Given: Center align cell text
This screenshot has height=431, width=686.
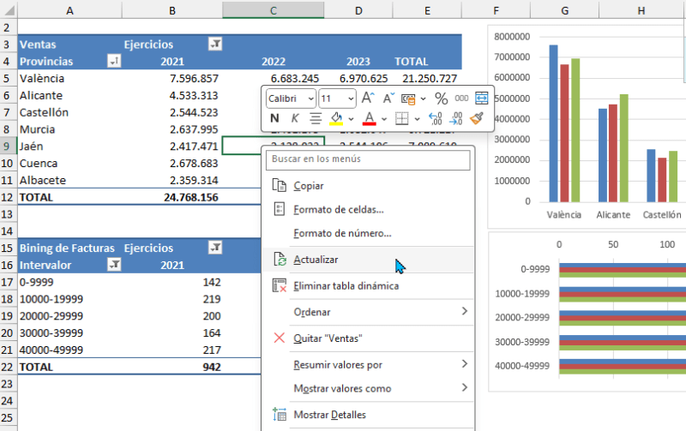Looking at the screenshot, I should coord(316,118).
